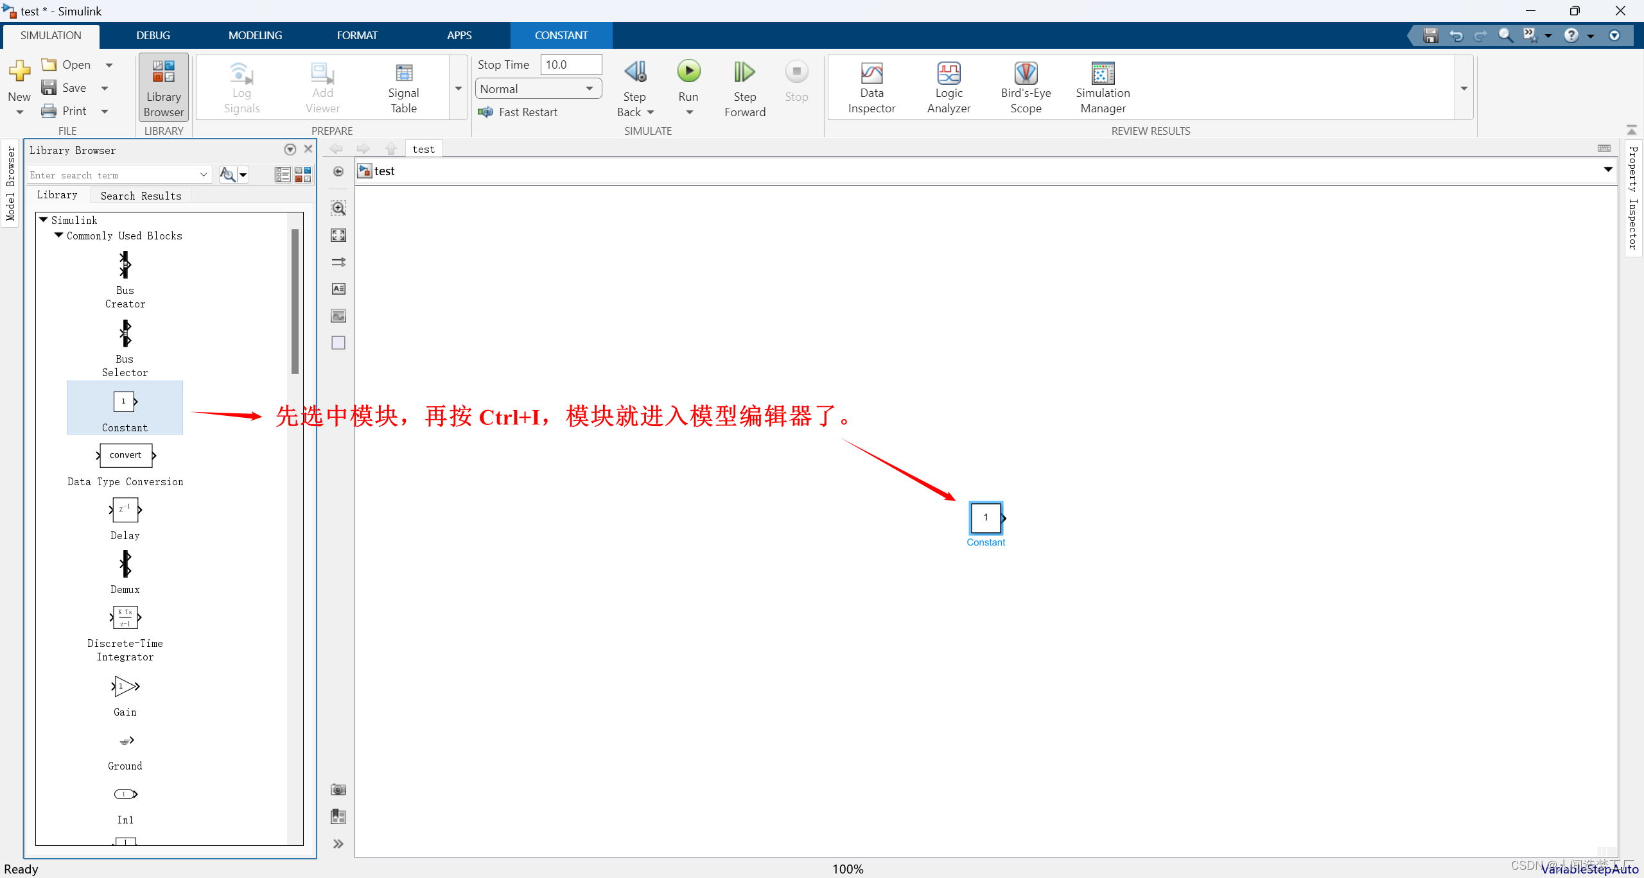The width and height of the screenshot is (1644, 878).
Task: Switch to the MODELING ribbon tab
Action: coord(255,35)
